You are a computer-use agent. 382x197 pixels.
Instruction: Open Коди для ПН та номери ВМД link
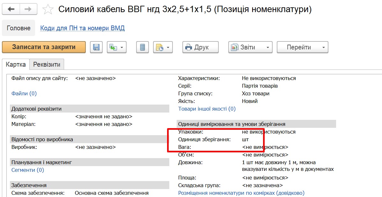pyautogui.click(x=82, y=28)
